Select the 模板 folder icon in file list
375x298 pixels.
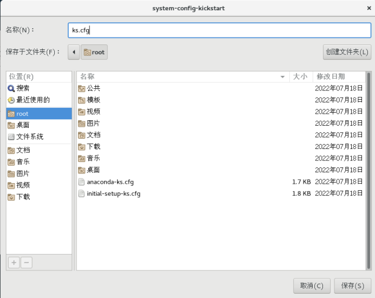(x=81, y=100)
